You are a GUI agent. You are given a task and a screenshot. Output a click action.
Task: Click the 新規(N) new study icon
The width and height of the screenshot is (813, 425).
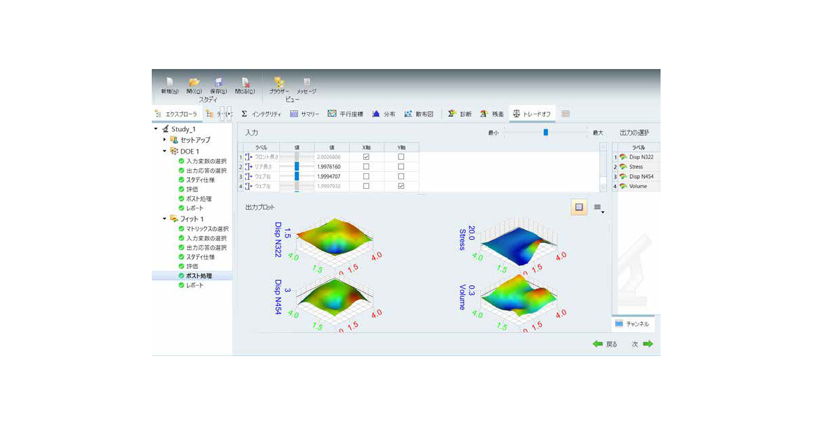click(x=169, y=81)
